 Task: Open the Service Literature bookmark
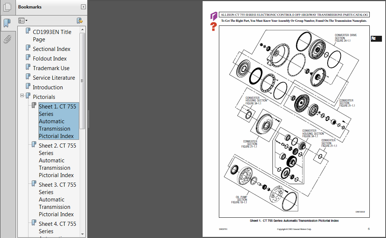pos(54,77)
